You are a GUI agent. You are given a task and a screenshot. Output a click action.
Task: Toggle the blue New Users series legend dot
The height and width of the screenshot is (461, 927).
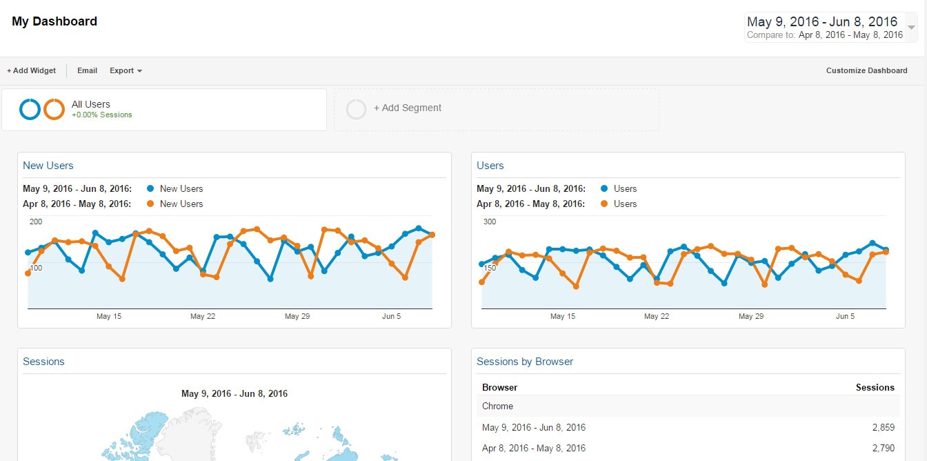point(150,188)
